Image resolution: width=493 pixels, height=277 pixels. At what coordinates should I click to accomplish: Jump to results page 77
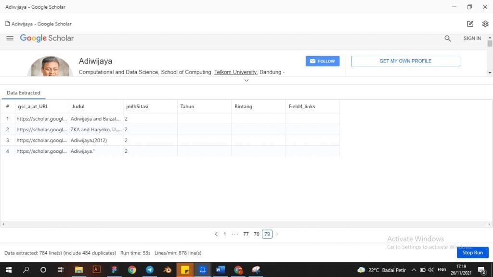pos(246,234)
